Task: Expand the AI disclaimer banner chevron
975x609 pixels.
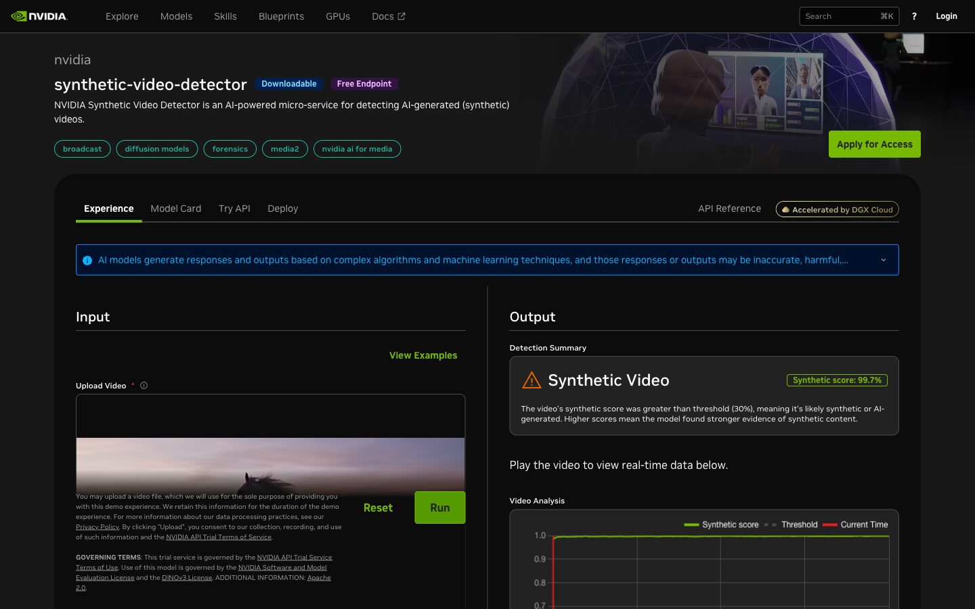Action: [883, 260]
